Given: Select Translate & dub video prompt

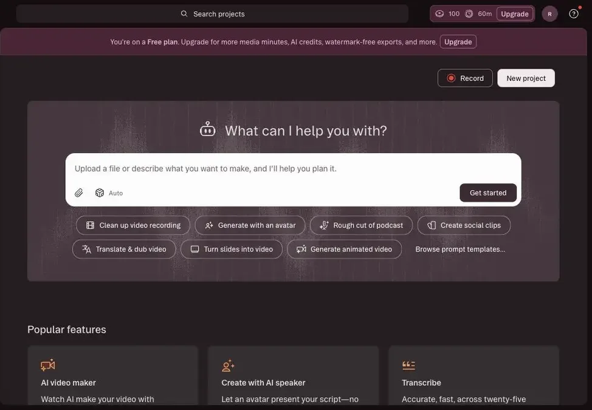Looking at the screenshot, I should click(124, 249).
